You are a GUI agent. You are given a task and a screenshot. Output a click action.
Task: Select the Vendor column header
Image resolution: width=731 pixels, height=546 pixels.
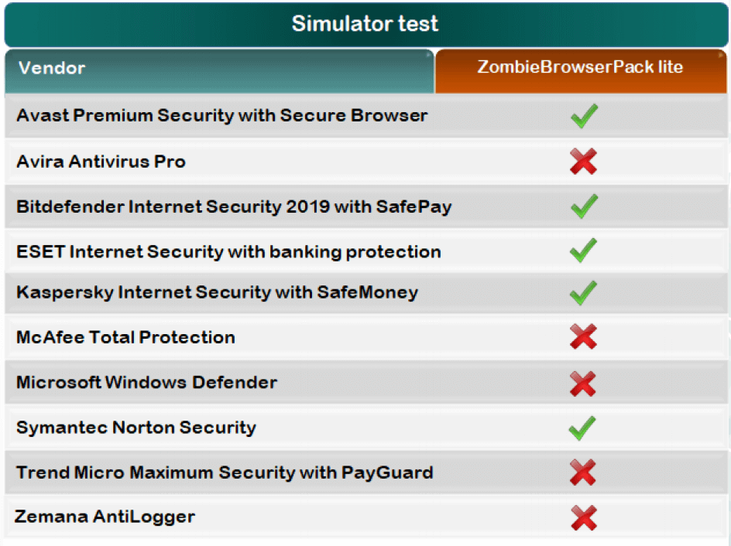[x=219, y=68]
